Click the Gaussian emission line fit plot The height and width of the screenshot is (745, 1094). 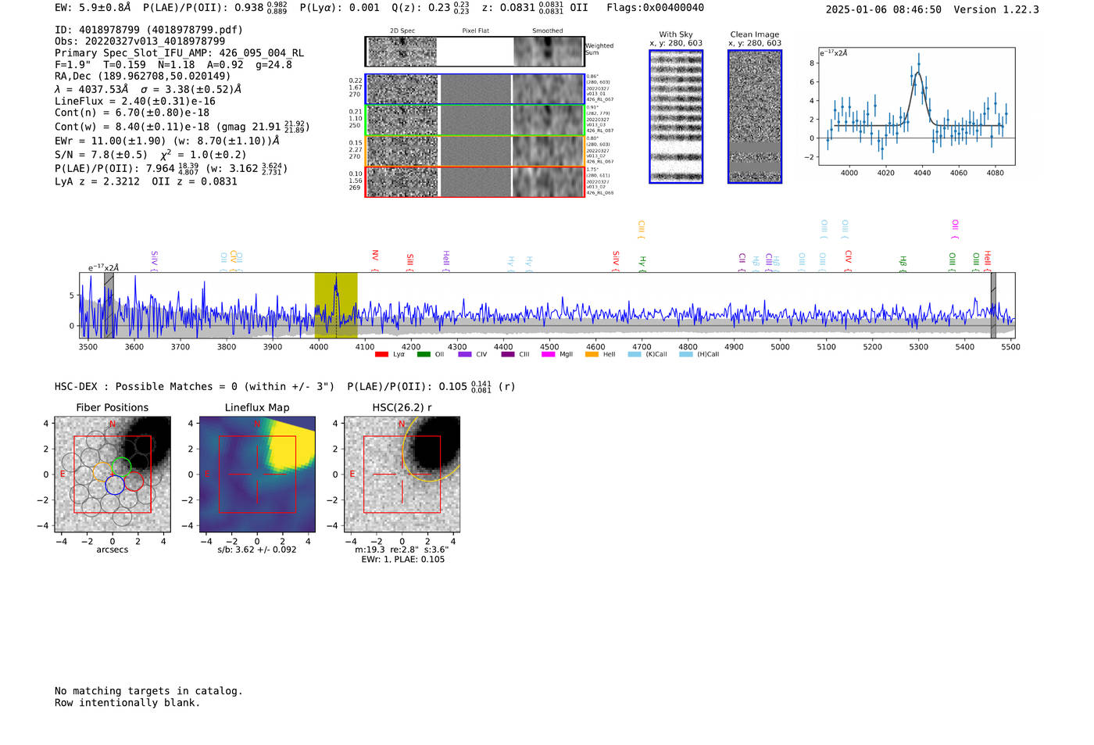click(x=916, y=107)
